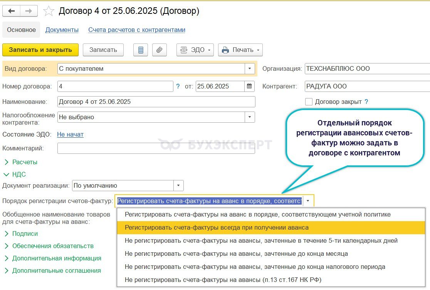The image size is (430, 290).
Task: Expand Дополнительные соглашения section
Action: 53,270
